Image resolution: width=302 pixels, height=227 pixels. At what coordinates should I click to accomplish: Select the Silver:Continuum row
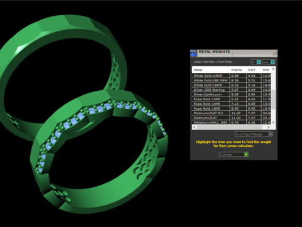tap(232, 95)
